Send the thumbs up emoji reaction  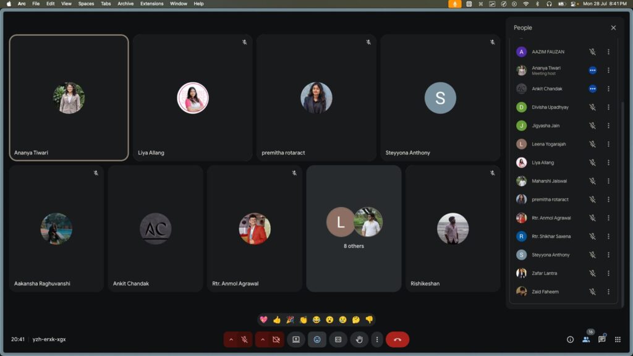[x=276, y=320]
